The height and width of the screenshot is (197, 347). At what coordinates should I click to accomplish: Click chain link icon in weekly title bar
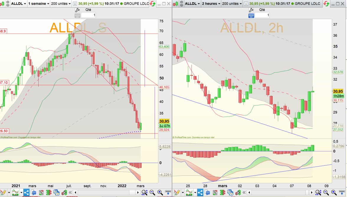(8, 4)
